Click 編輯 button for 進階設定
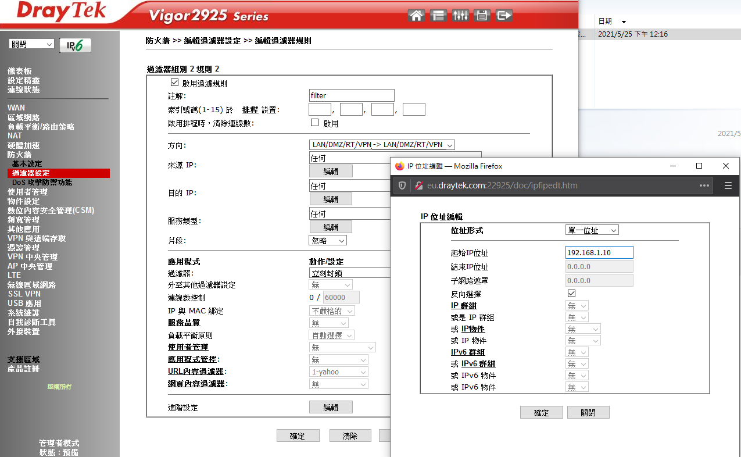741x457 pixels. click(331, 408)
